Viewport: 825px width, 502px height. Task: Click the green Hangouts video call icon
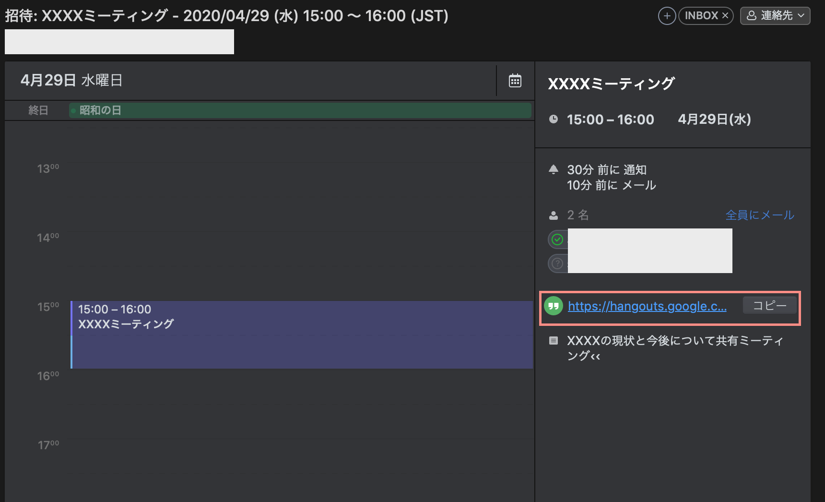coord(554,306)
